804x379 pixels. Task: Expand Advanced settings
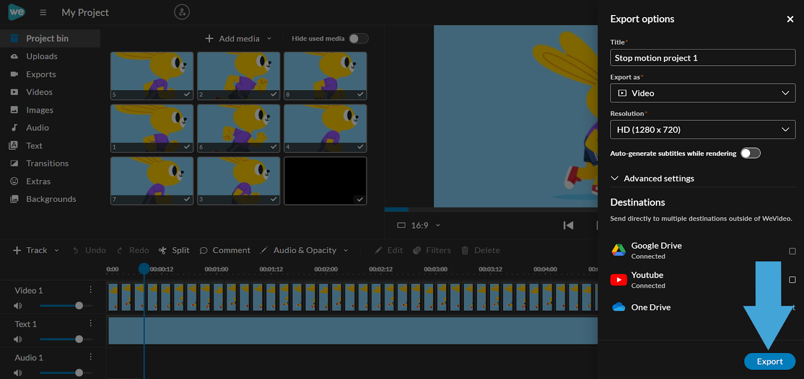(x=653, y=178)
